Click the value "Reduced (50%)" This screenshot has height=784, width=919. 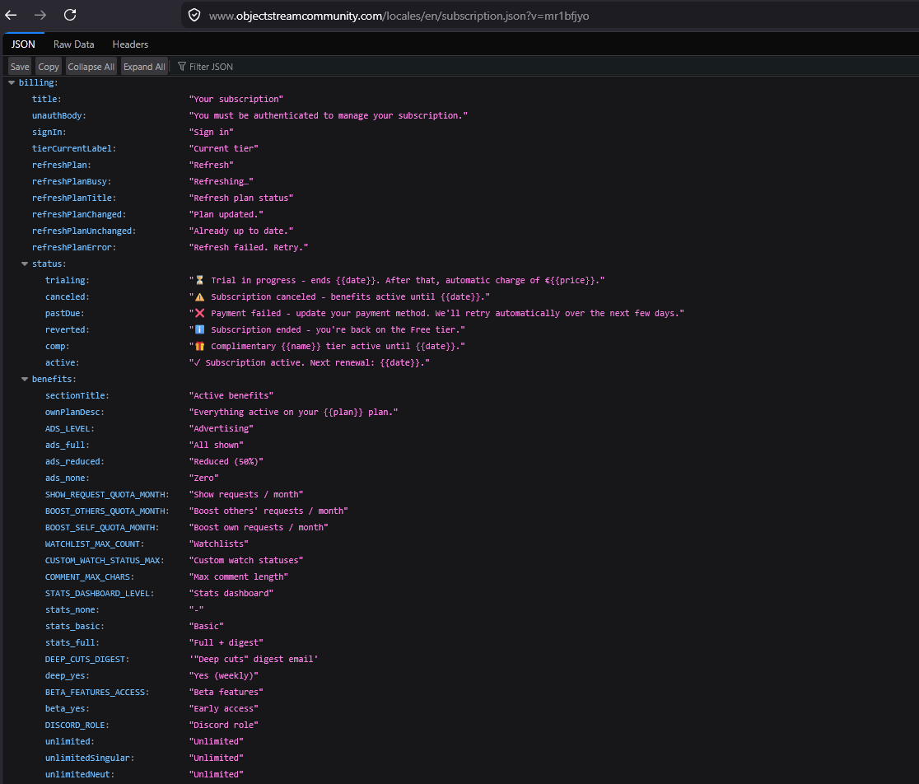pyautogui.click(x=226, y=462)
